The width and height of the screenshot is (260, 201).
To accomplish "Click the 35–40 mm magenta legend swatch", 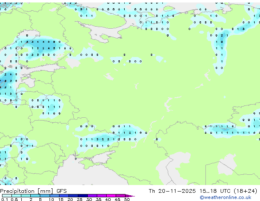I will [x=102, y=196].
